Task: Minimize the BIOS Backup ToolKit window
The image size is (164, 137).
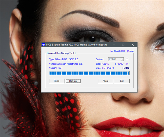Action: pos(114,45)
